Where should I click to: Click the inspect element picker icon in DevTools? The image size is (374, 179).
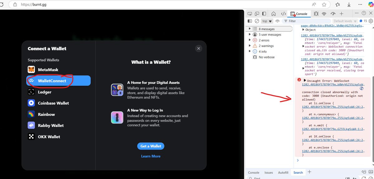pyautogui.click(x=250, y=14)
